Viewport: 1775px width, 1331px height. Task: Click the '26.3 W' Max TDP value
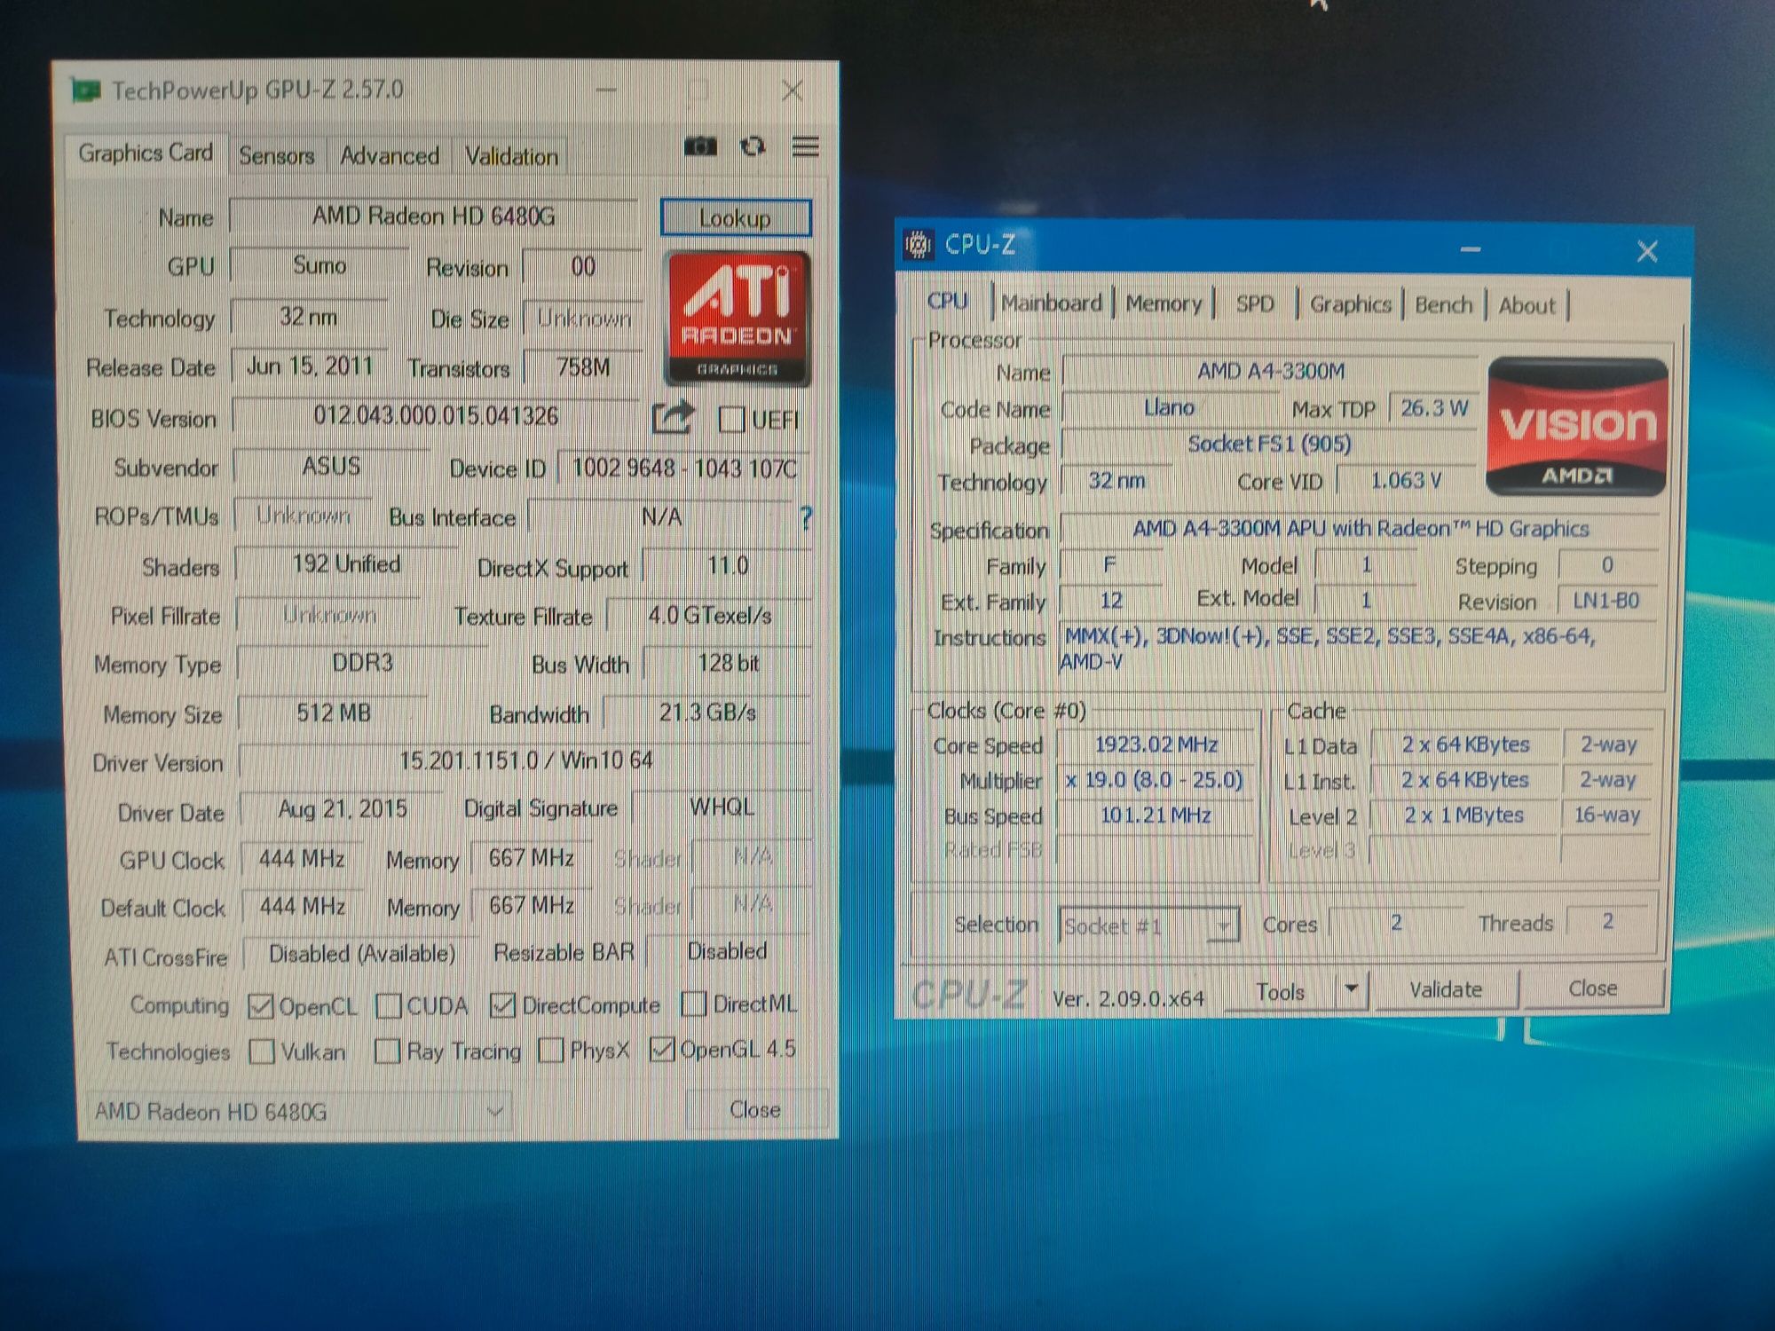(x=1434, y=408)
